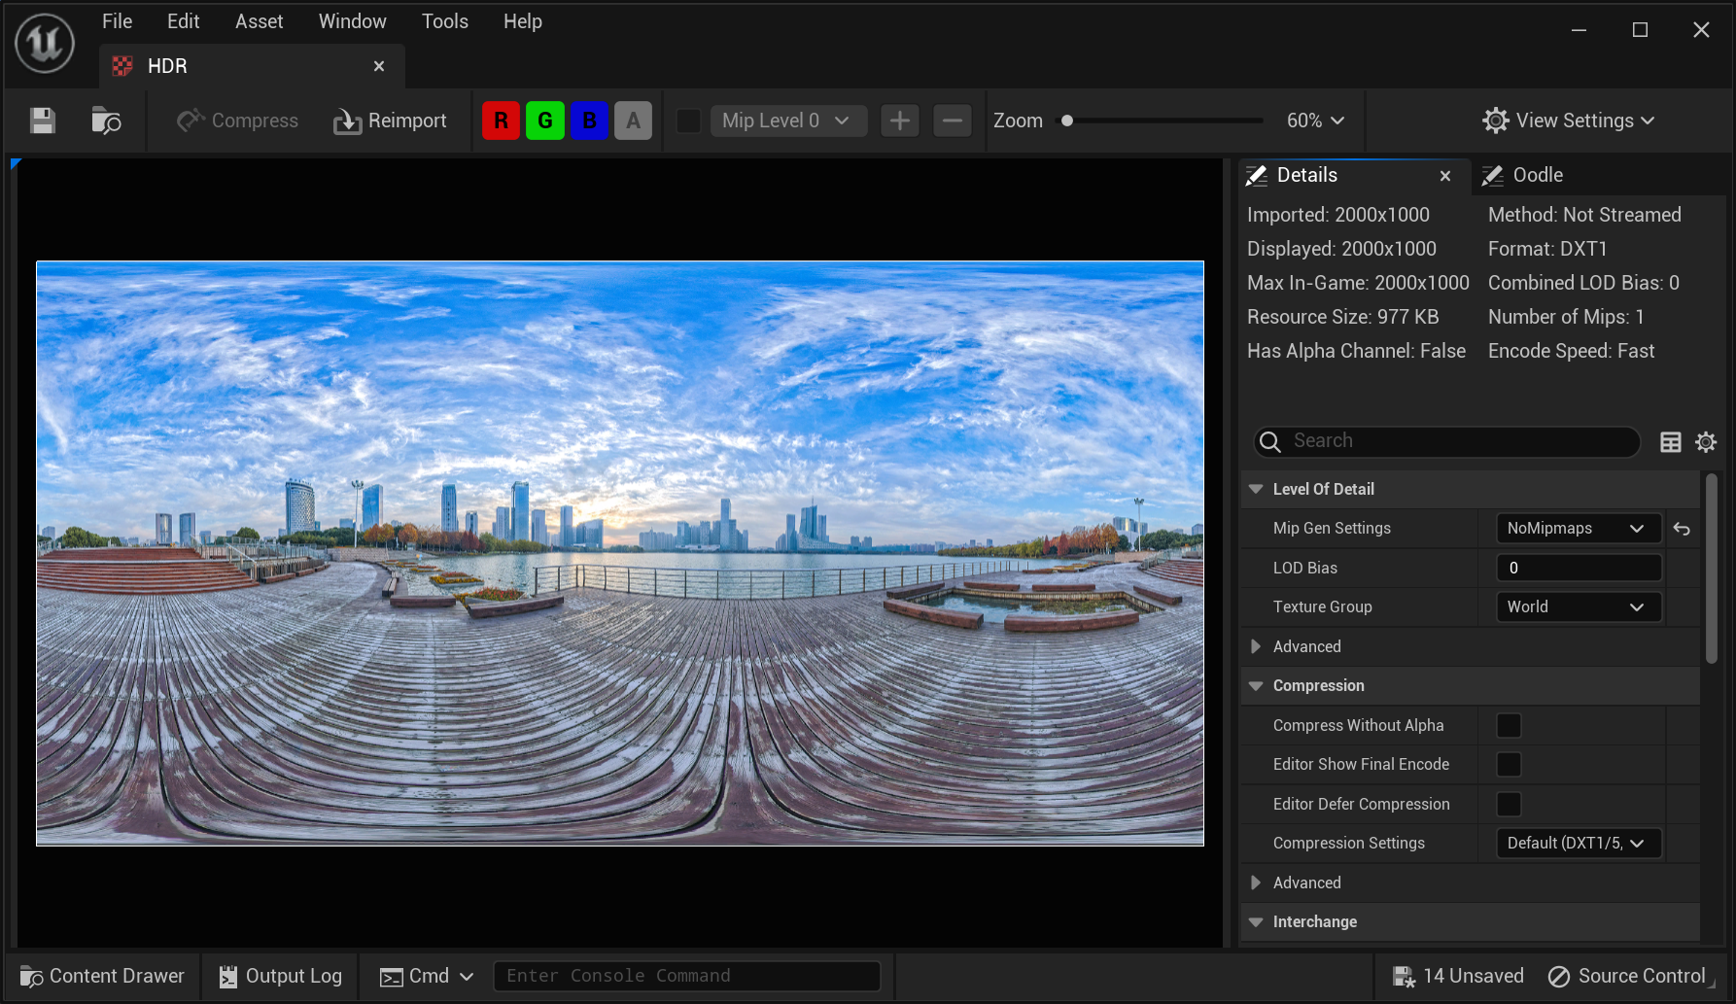Collapse the Level Of Detail section
This screenshot has width=1736, height=1004.
(1256, 490)
